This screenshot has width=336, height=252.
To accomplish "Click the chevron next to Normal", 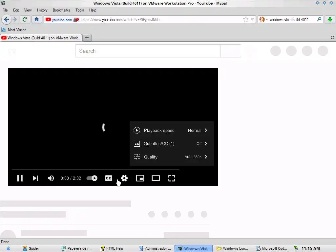I will (x=206, y=130).
